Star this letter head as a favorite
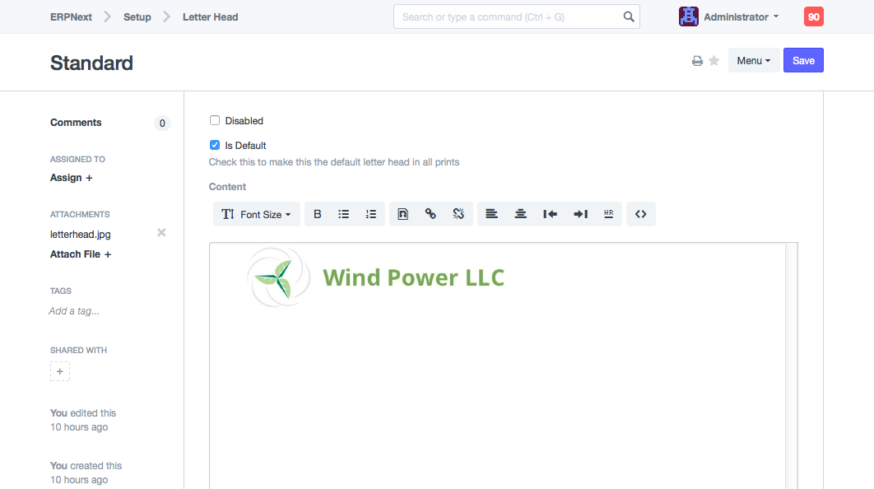The height and width of the screenshot is (489, 874). click(x=714, y=61)
